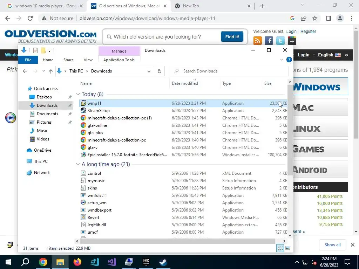Open Firefox from the taskbar
This screenshot has width=359, height=269.
(77, 262)
